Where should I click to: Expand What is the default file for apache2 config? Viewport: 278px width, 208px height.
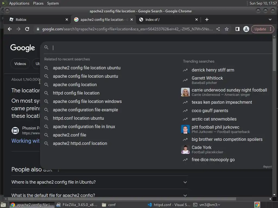[99, 195]
